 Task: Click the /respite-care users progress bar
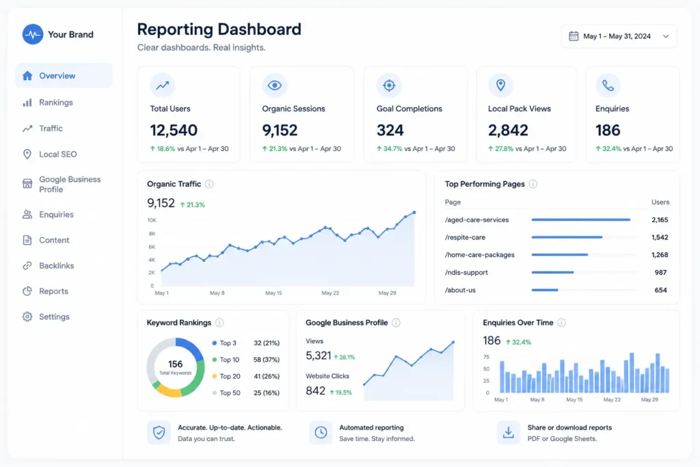point(567,237)
